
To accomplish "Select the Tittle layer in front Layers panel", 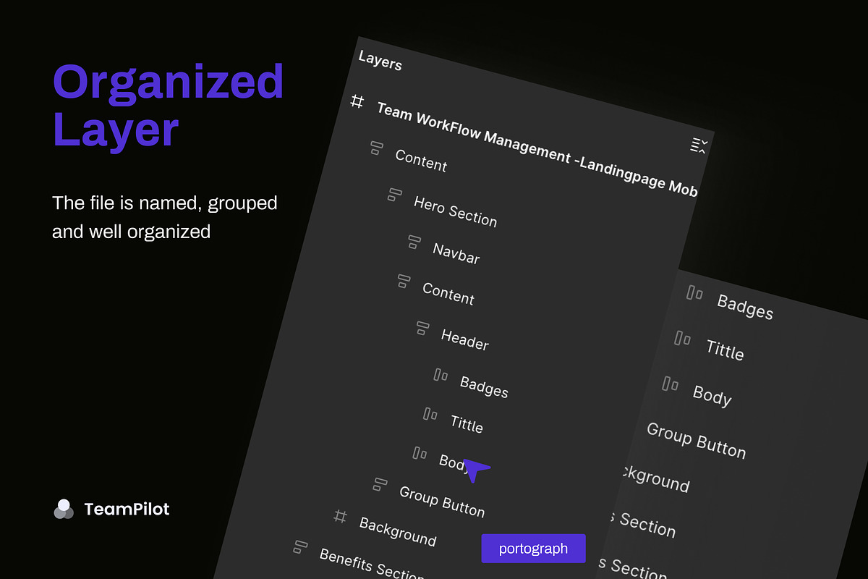I will [467, 423].
